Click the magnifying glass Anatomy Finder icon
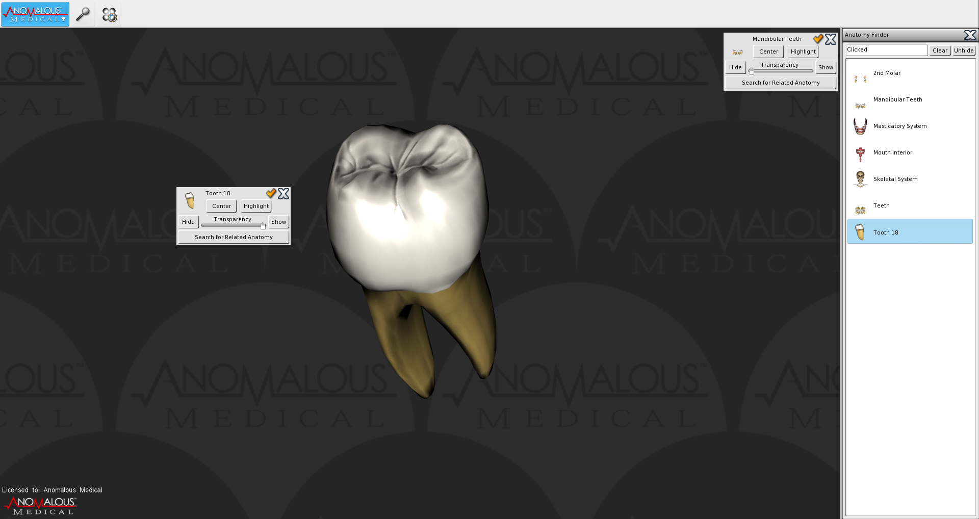The height and width of the screenshot is (519, 979). [x=83, y=15]
